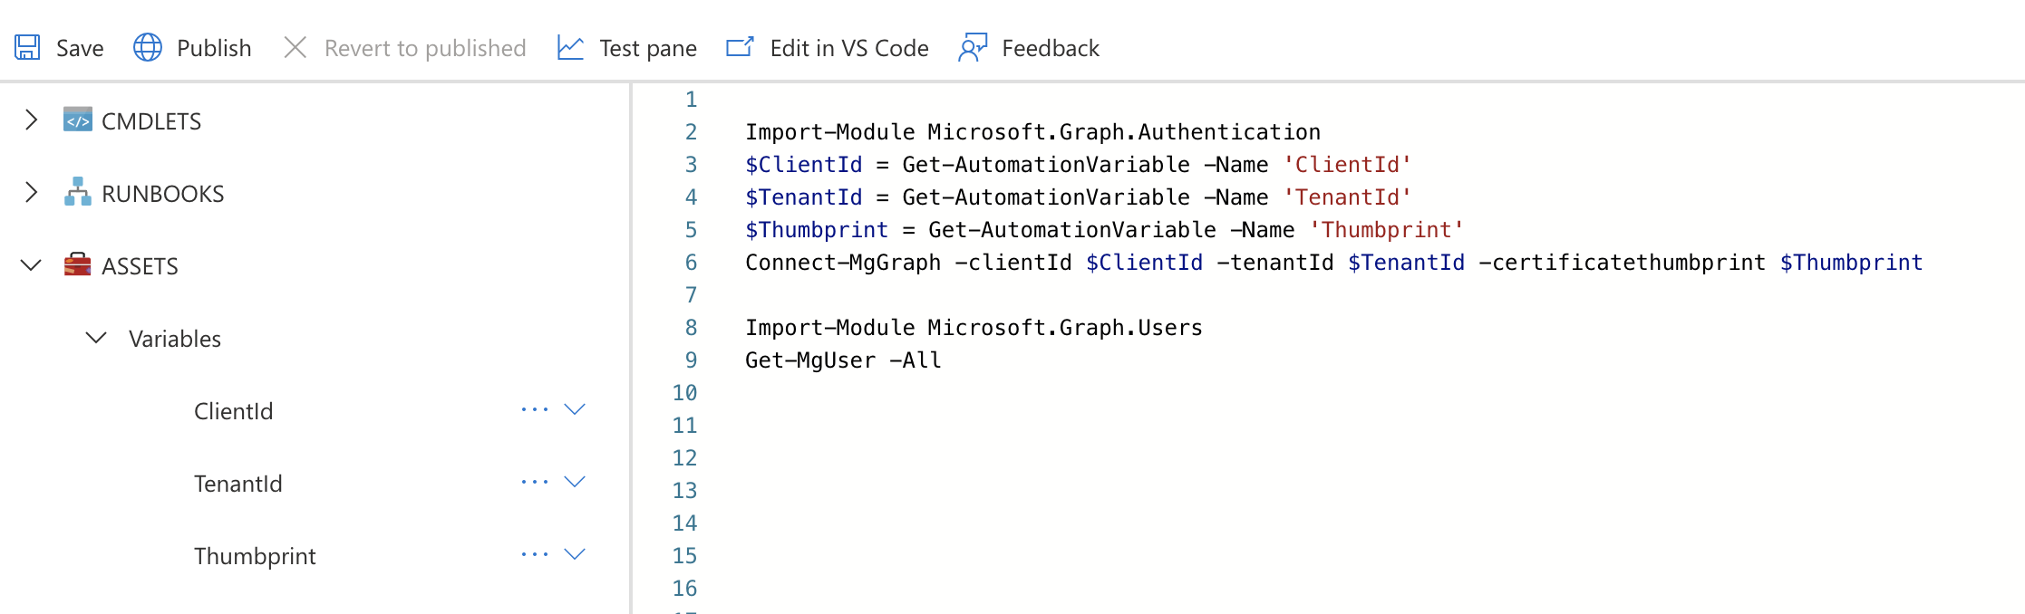The image size is (2025, 614).
Task: Open the ClientId variable dropdown chevron
Action: [x=575, y=409]
